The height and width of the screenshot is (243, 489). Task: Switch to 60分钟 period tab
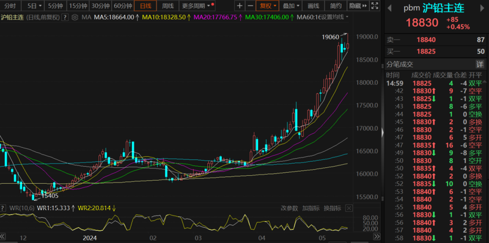coord(123,5)
